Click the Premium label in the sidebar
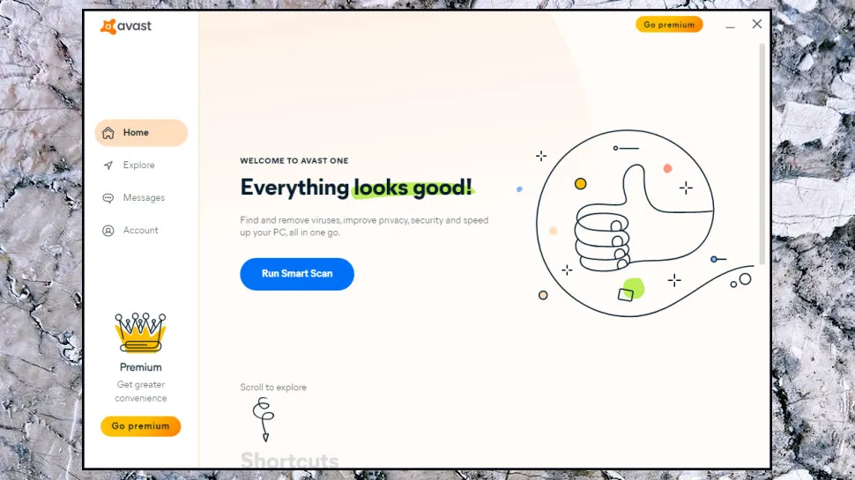855x480 pixels. [140, 367]
